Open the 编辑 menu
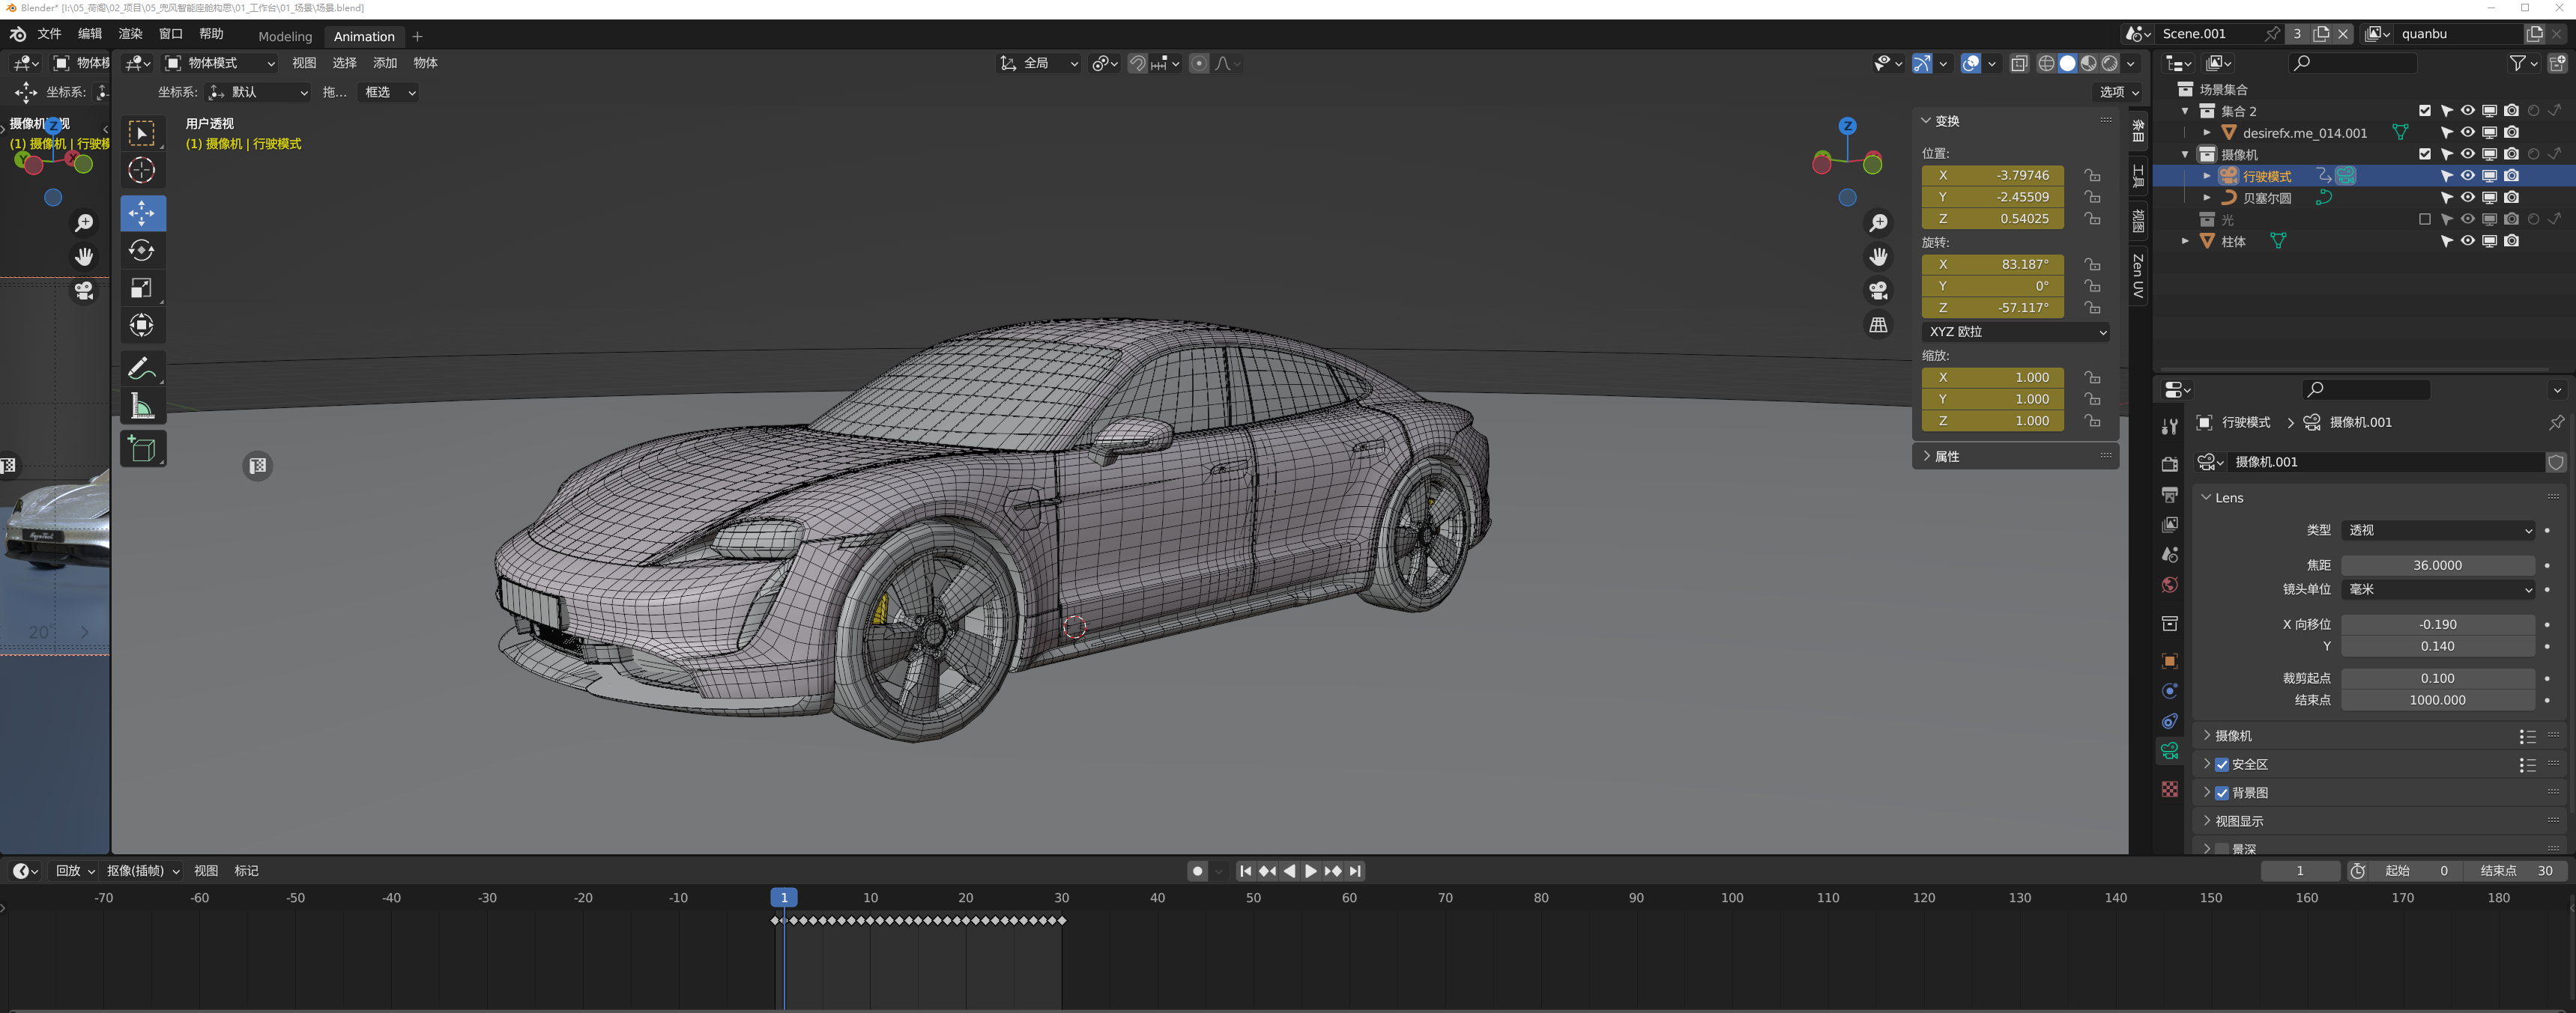Image resolution: width=2576 pixels, height=1013 pixels. pyautogui.click(x=90, y=34)
